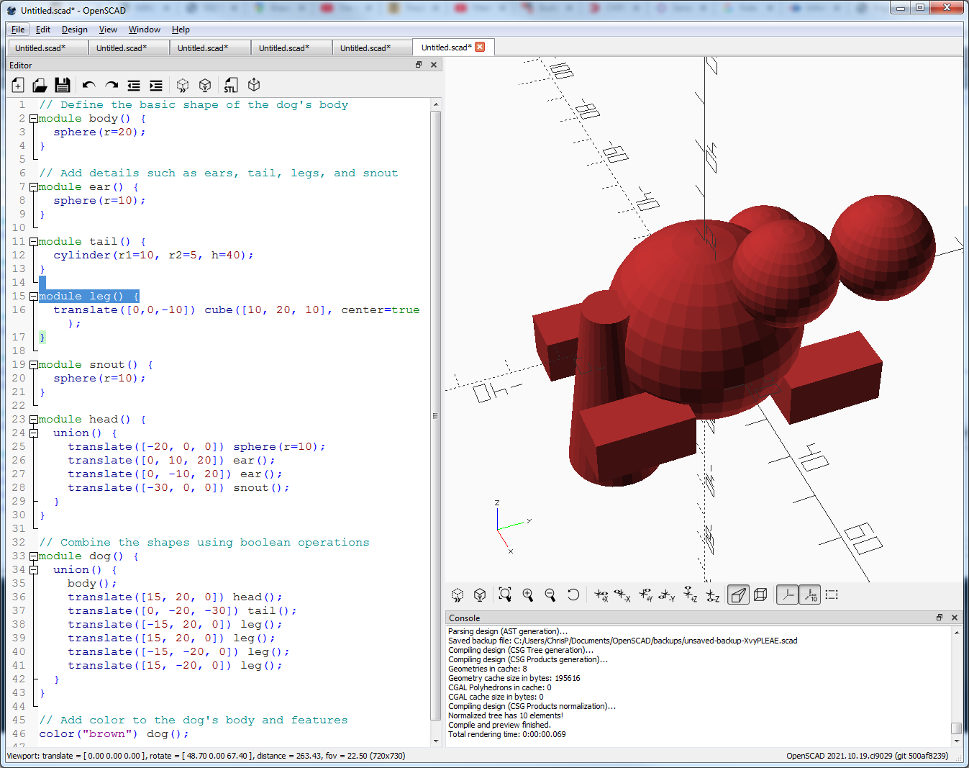Toggle Show Scale Markers on axes
The height and width of the screenshot is (768, 969).
pyautogui.click(x=810, y=595)
